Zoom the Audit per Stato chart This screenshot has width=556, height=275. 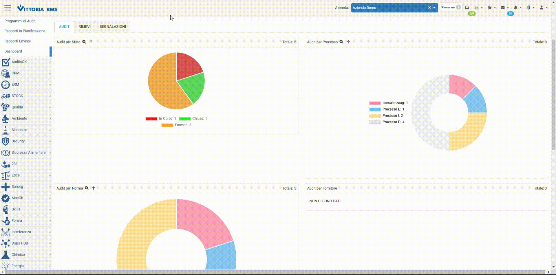(x=84, y=42)
